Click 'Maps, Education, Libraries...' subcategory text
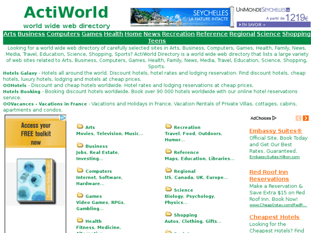Screen dimensions: 311x233 pyautogui.click(x=199, y=159)
